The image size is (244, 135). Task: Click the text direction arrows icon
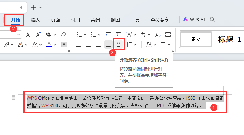pos(143,35)
